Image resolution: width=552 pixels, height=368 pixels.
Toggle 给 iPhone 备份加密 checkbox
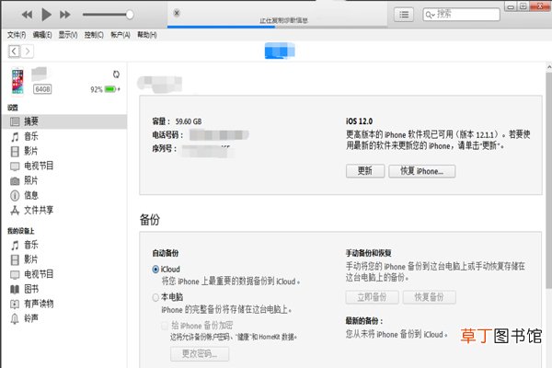[x=165, y=326]
